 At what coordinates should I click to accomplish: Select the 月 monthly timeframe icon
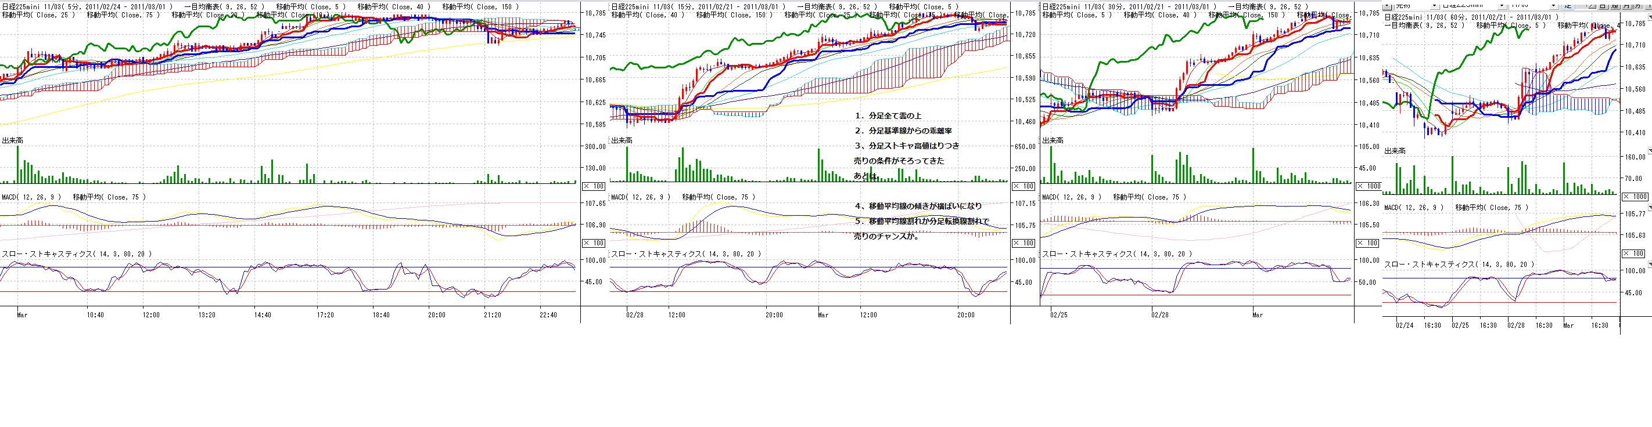[x=1628, y=6]
